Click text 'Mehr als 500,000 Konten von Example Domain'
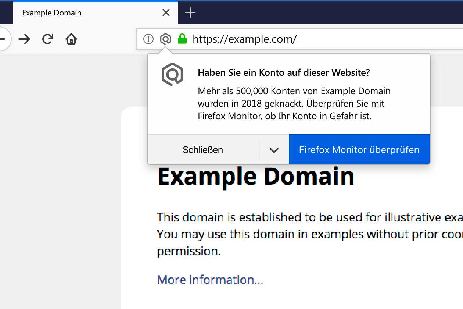The height and width of the screenshot is (309, 463). [294, 90]
